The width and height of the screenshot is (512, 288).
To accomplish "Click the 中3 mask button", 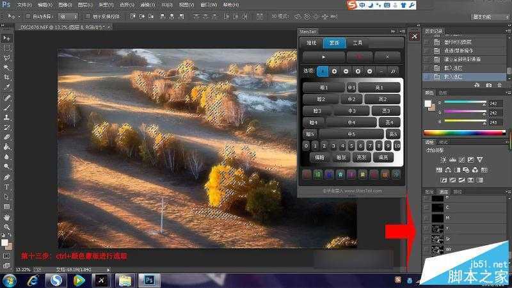I will tap(351, 111).
